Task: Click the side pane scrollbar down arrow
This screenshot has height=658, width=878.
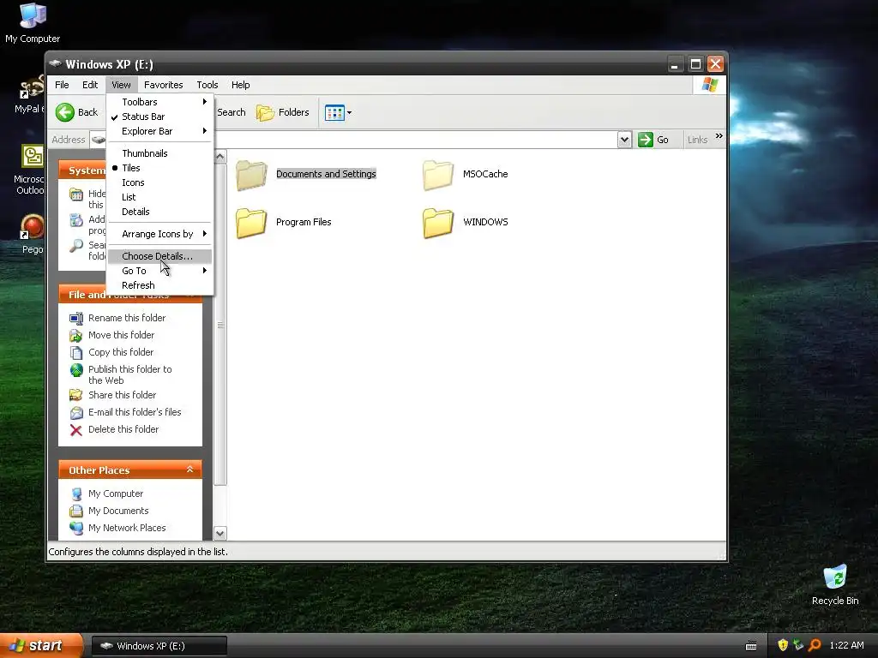Action: [x=220, y=533]
